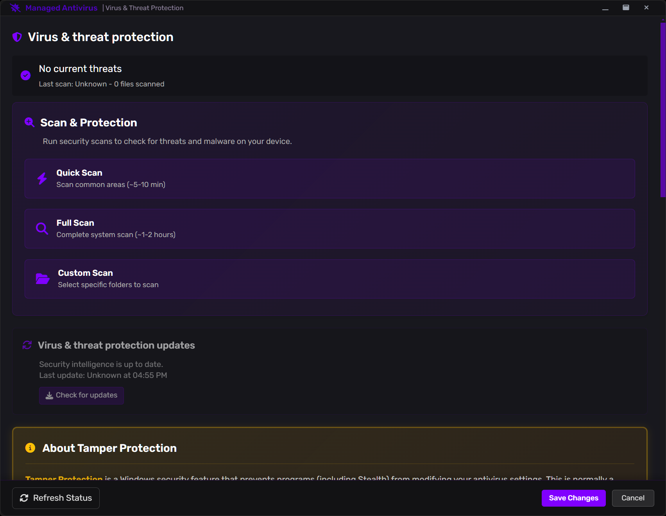Click the purple vertical scrollbar thumb

pos(663,110)
